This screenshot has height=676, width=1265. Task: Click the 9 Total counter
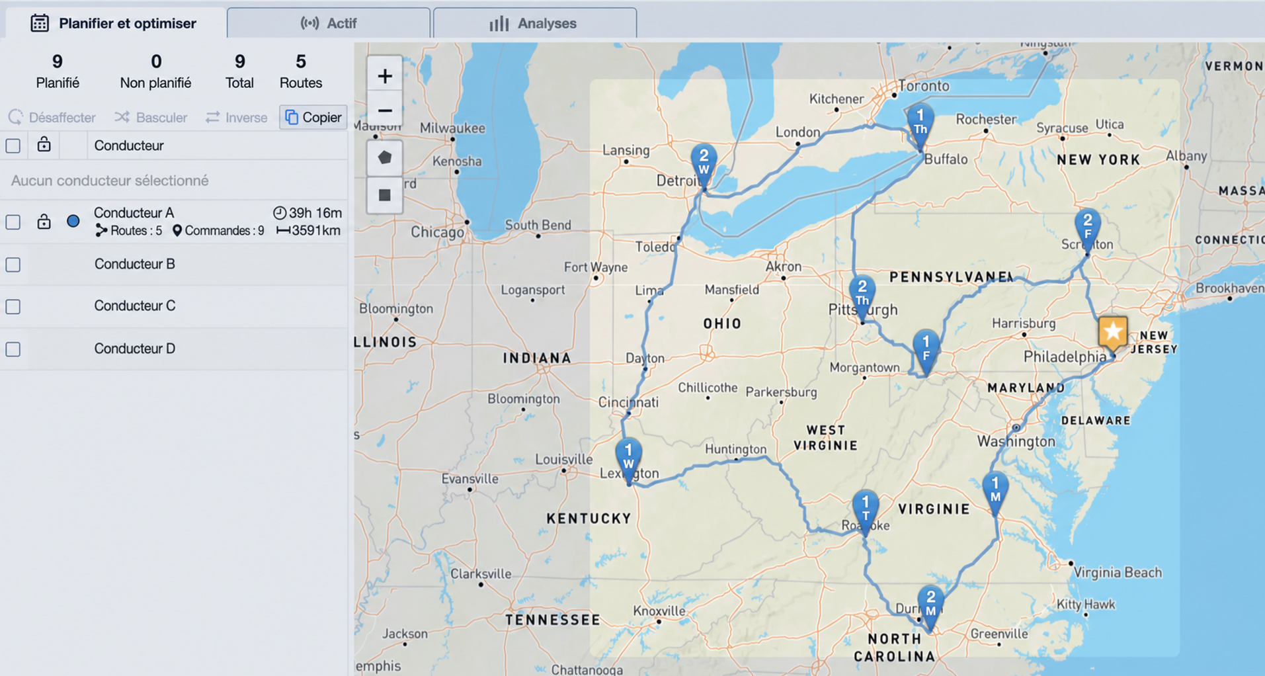point(239,71)
